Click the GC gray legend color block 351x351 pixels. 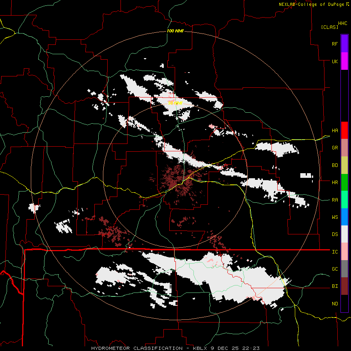344,269
